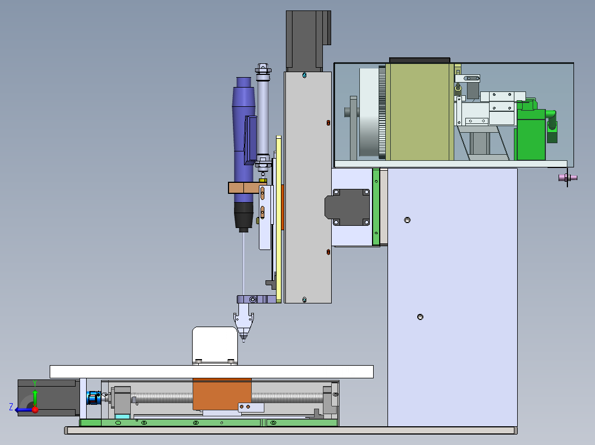Screen dimensions: 595x445
Task: Select the black chuck of the screwdriver
Action: click(243, 216)
